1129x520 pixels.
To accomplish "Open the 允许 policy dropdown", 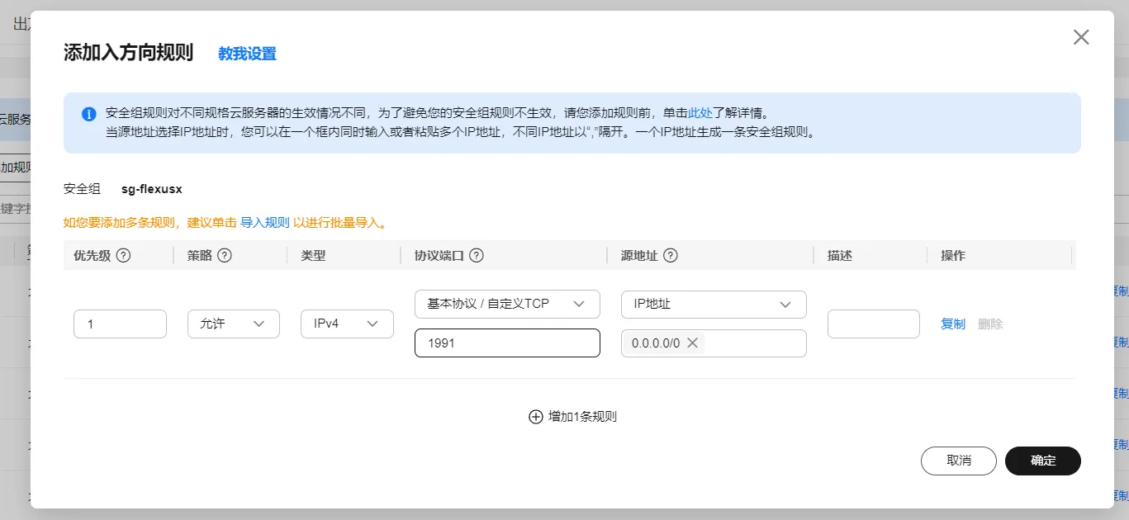I will click(x=234, y=324).
